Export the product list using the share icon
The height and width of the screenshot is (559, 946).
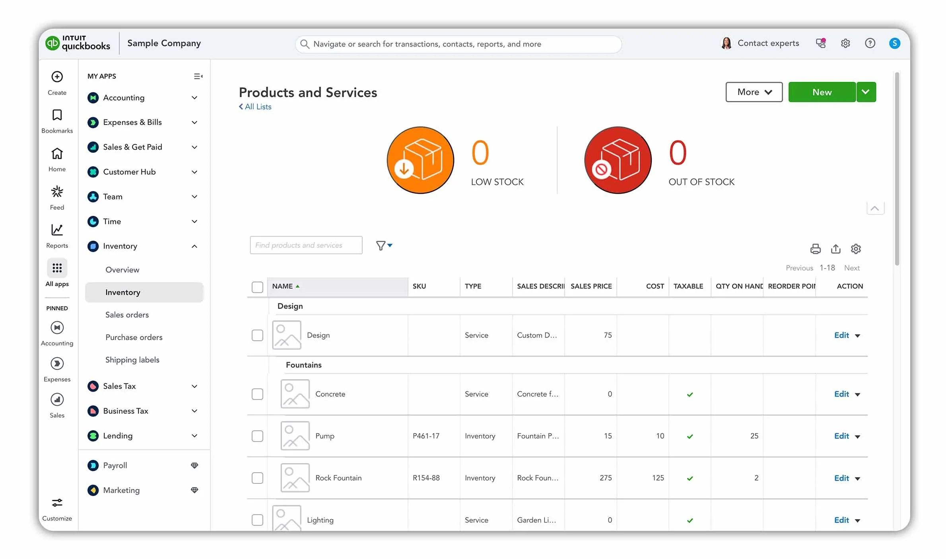click(835, 249)
